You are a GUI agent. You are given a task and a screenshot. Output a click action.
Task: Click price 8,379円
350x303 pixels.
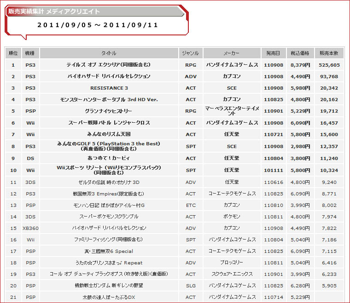tap(300, 65)
